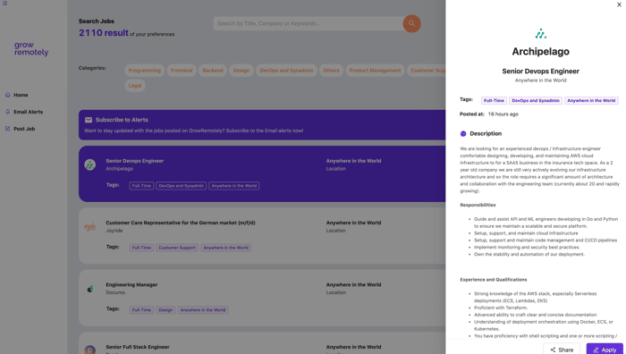Click the Apply button
This screenshot has width=626, height=354.
[605, 350]
